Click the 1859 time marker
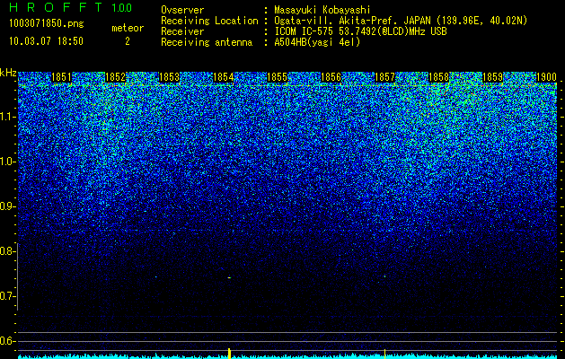Viewport: 565px width, 359px height. pos(492,77)
